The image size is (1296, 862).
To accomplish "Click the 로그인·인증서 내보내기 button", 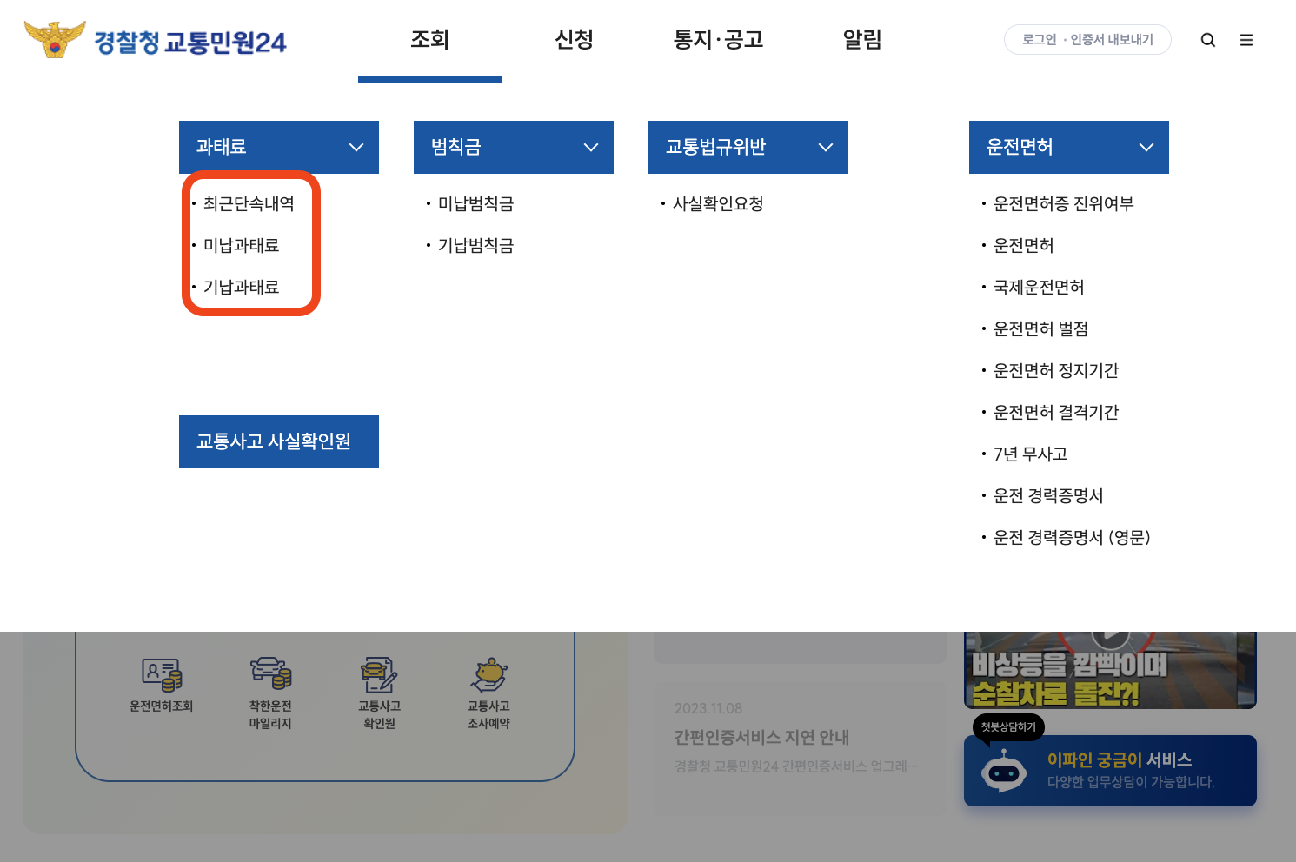I will point(1087,39).
